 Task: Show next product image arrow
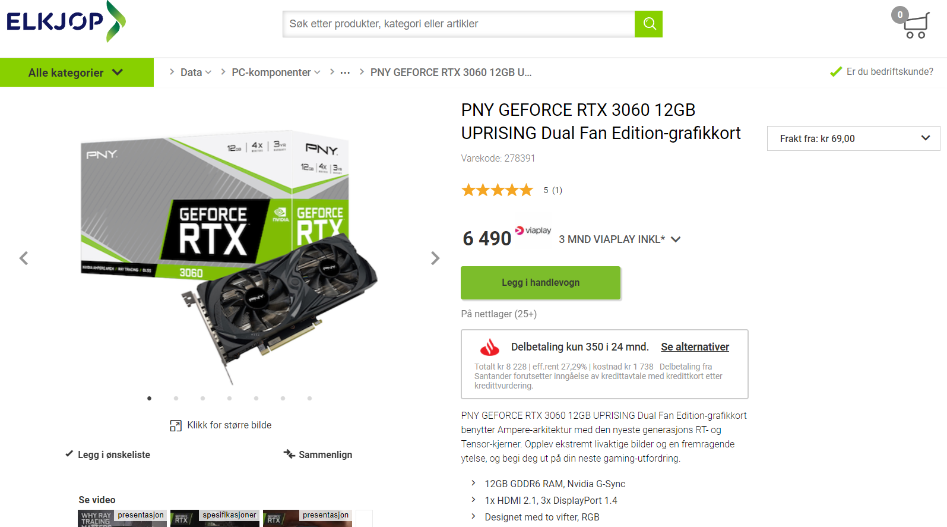pyautogui.click(x=435, y=258)
